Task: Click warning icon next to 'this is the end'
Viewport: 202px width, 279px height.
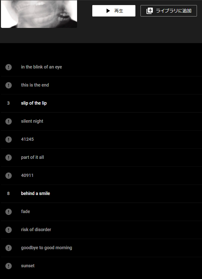Action: point(9,85)
